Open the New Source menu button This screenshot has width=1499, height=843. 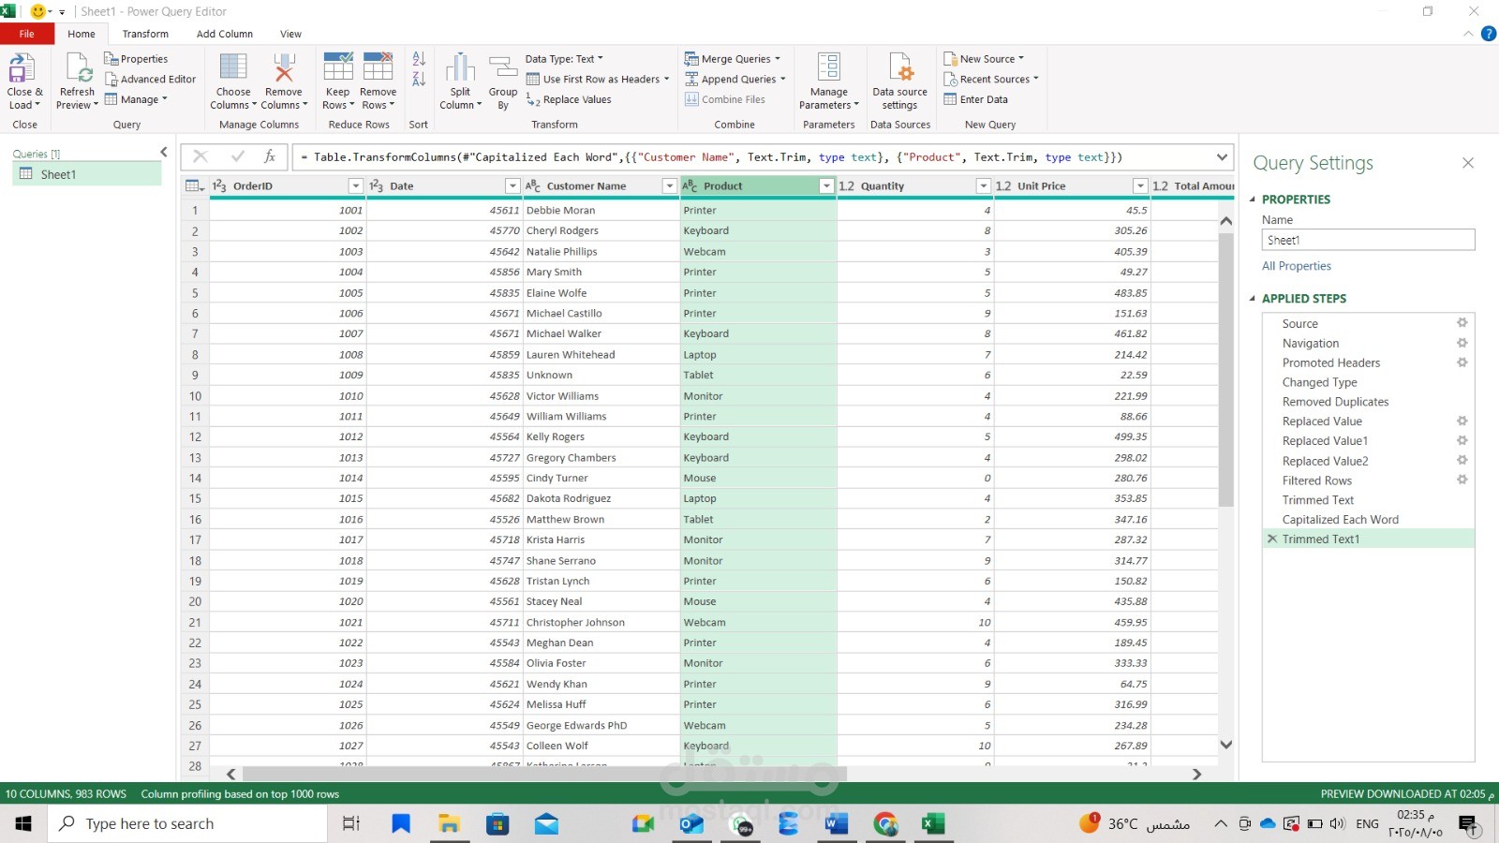pyautogui.click(x=985, y=59)
